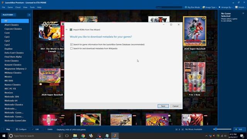Image resolution: width=247 pixels, height=139 pixels.
Task: Click the Add button at bottom right
Action: coord(239,129)
